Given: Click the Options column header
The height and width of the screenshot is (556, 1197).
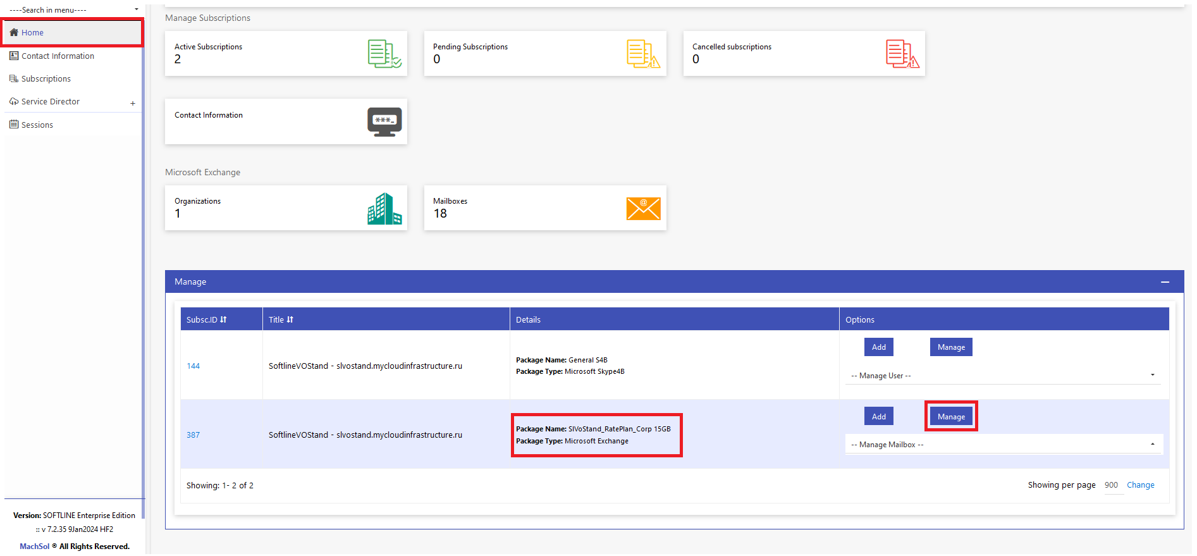Looking at the screenshot, I should click(1004, 319).
